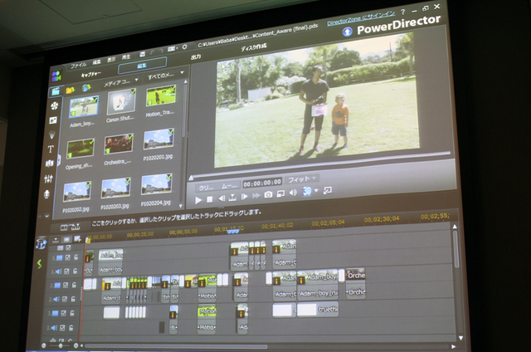Click the preview seek slider handle

pyautogui.click(x=192, y=176)
